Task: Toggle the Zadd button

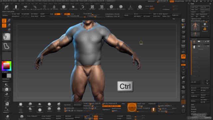Action: [67, 14]
